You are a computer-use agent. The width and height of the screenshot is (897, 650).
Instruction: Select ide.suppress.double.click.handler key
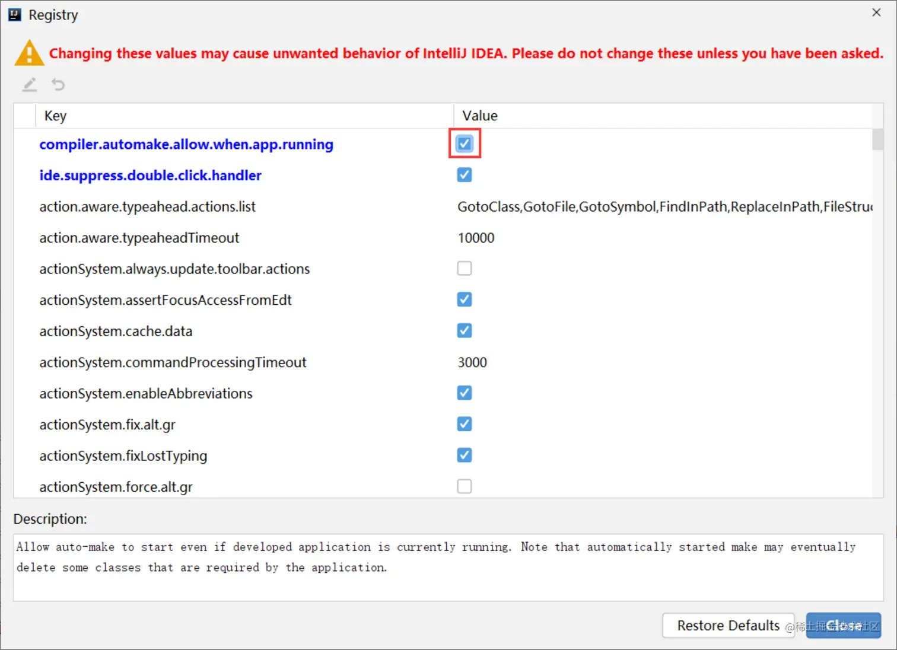coord(150,176)
